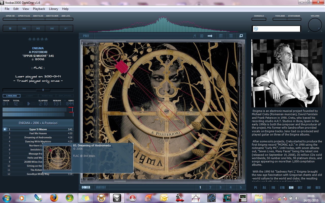The image size is (325, 203).
Task: Toggle the CONSOLE button
Action: [x=259, y=19]
